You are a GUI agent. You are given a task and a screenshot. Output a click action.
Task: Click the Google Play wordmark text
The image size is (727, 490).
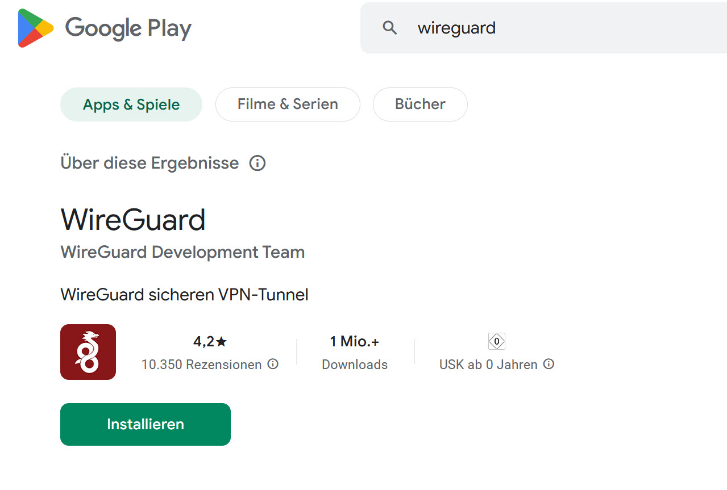128,28
